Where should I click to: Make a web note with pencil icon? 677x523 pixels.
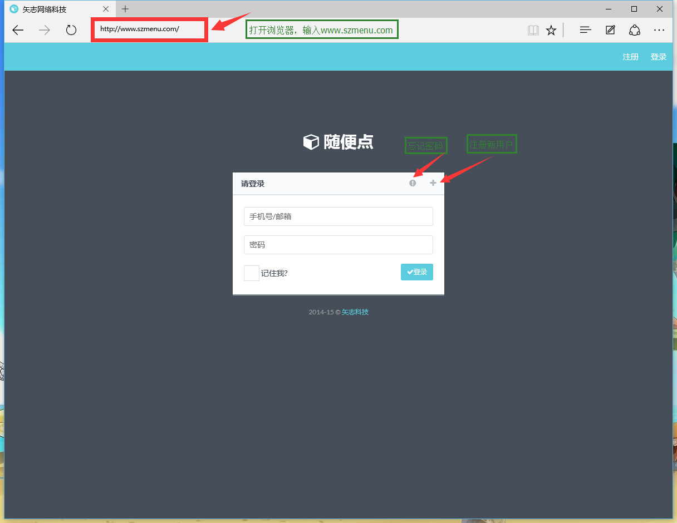click(x=610, y=30)
